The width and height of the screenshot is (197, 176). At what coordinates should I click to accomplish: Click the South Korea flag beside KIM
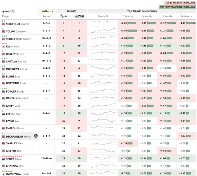point(3,47)
